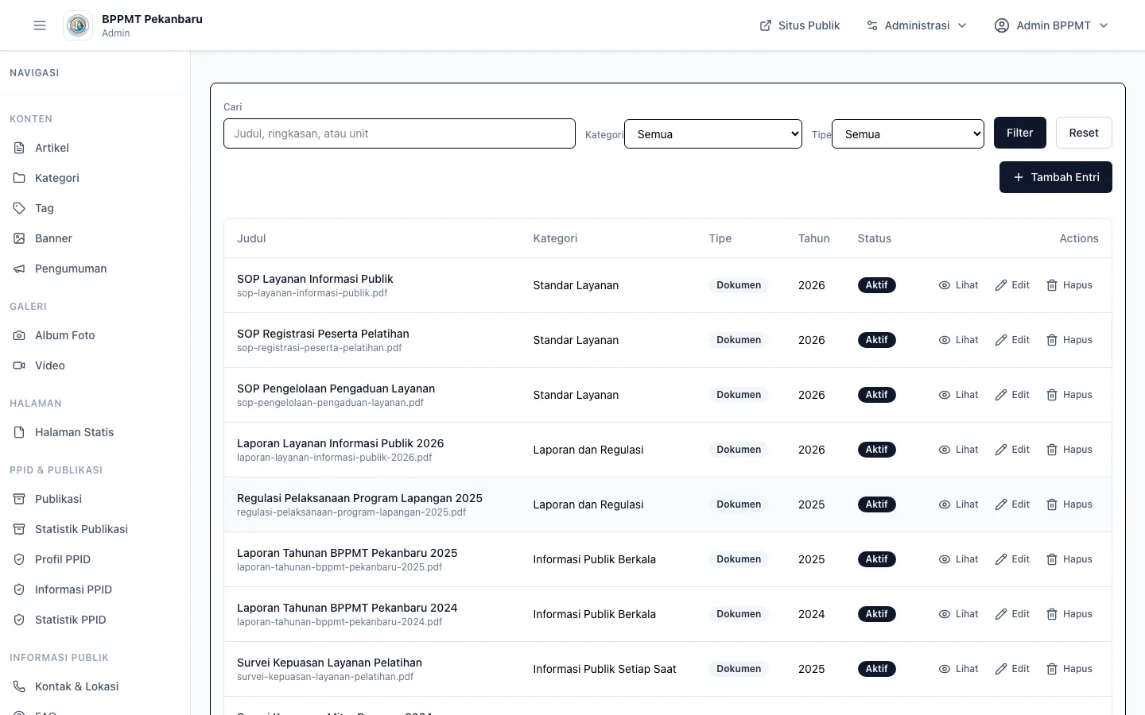
Task: Toggle the hamburger sidebar menu
Action: [40, 25]
